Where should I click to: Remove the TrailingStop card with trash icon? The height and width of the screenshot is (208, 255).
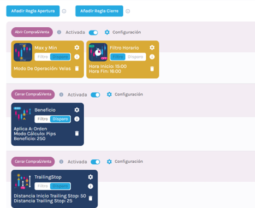91,198
